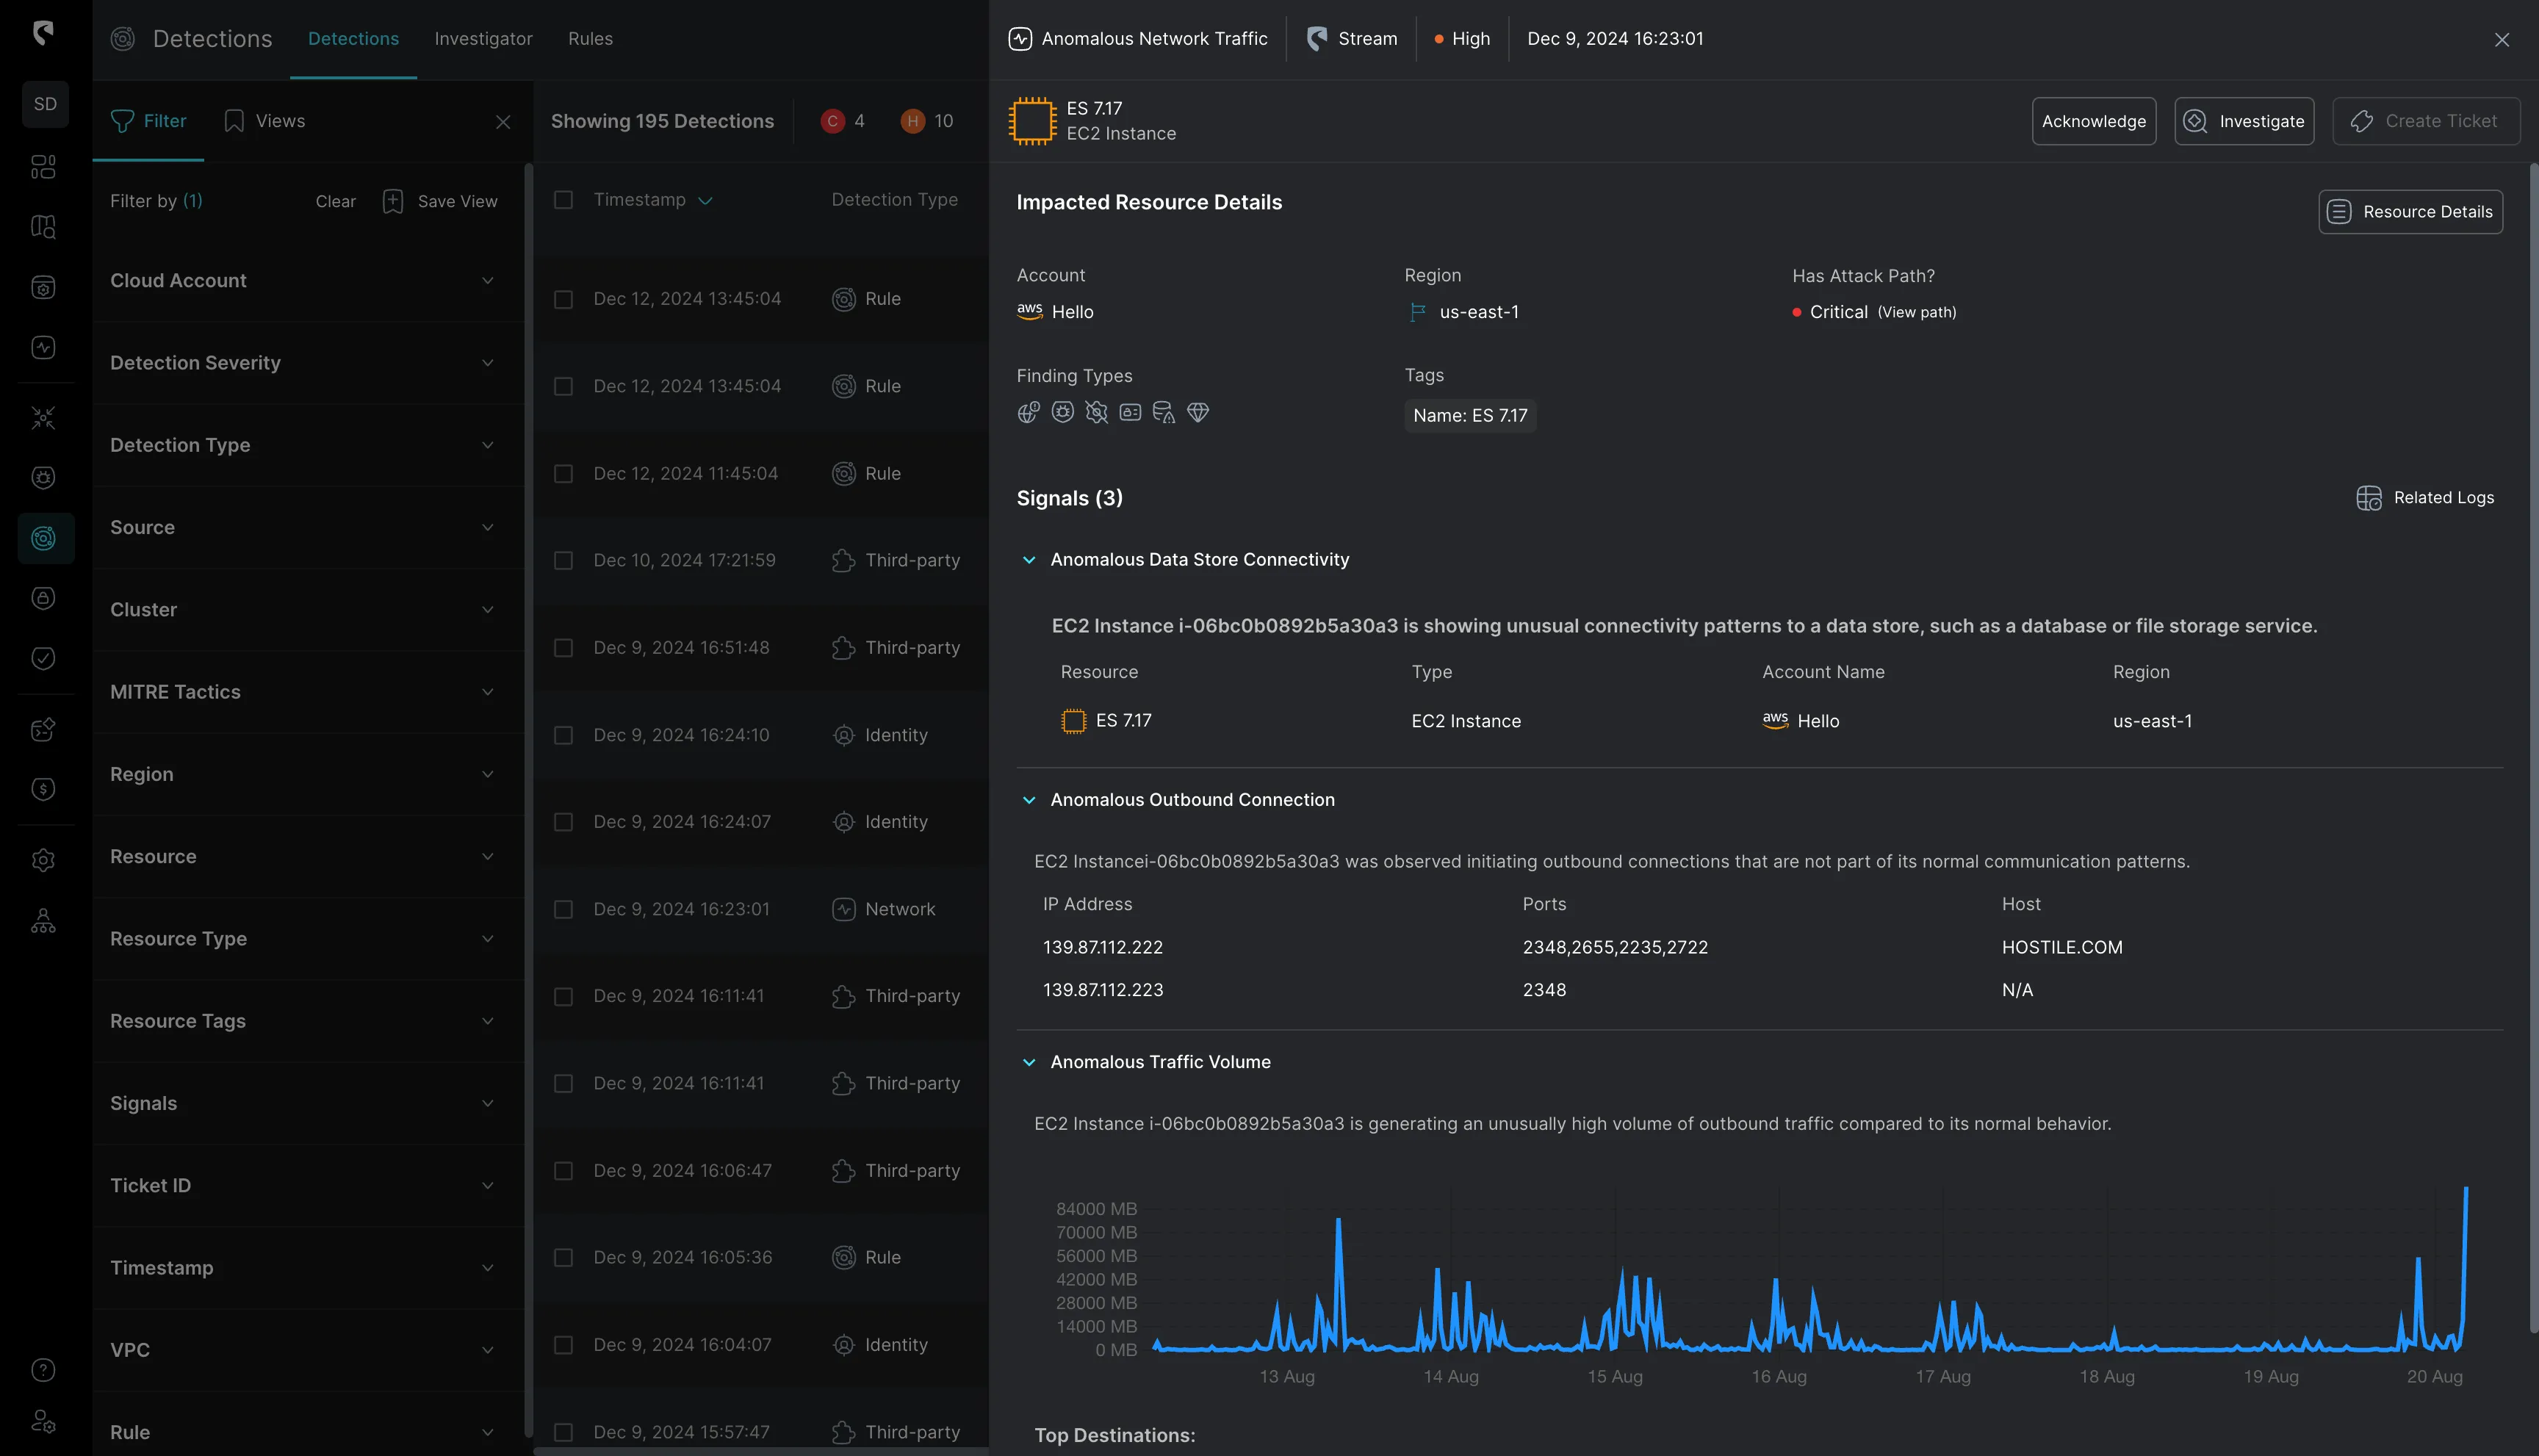Check the Dec 9, 2024 16:23:01 Network row
Image resolution: width=2539 pixels, height=1456 pixels.
coord(564,909)
